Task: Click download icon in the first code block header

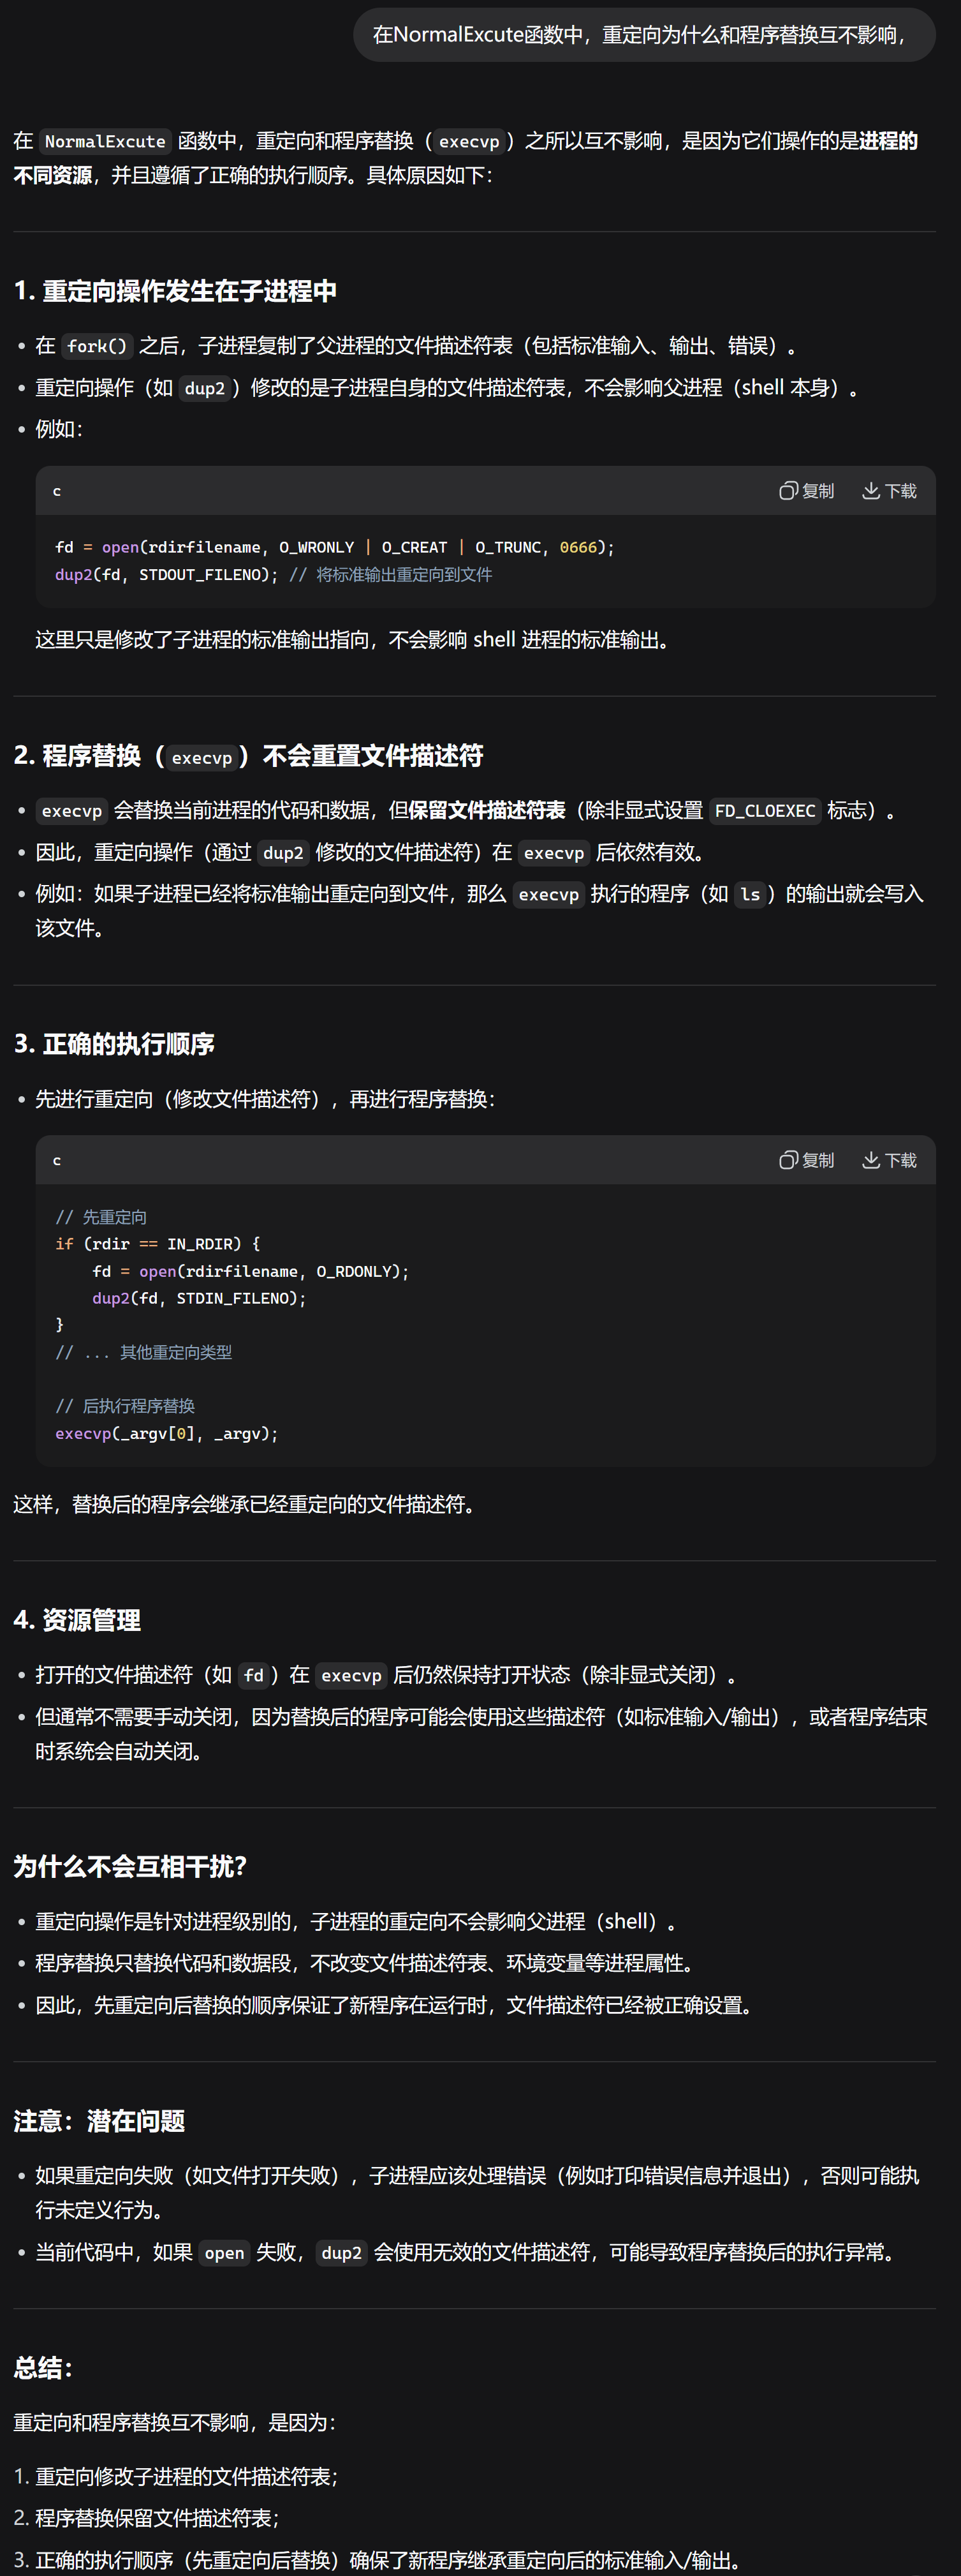Action: 871,491
